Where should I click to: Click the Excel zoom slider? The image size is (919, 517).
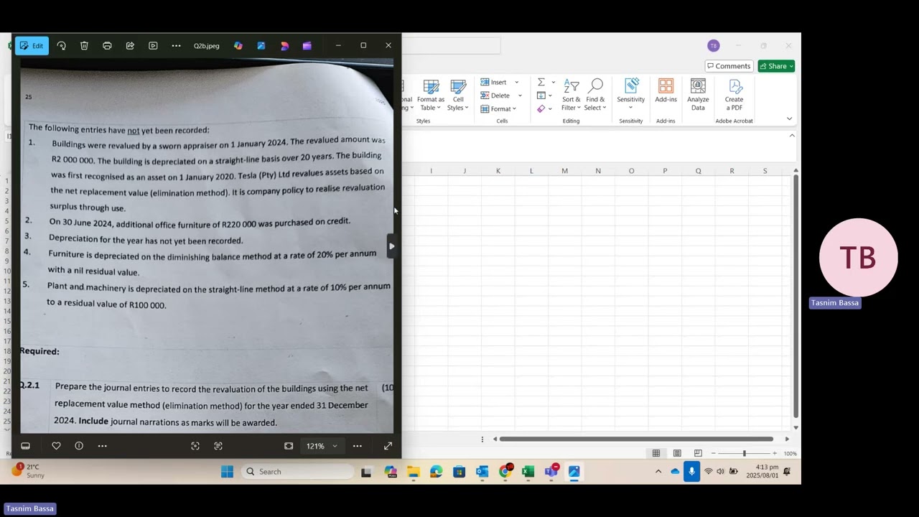tap(745, 453)
